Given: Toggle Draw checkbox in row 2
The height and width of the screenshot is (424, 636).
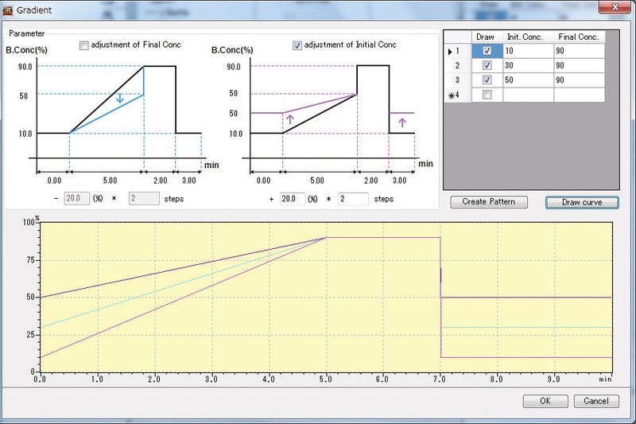Looking at the screenshot, I should pyautogui.click(x=487, y=65).
